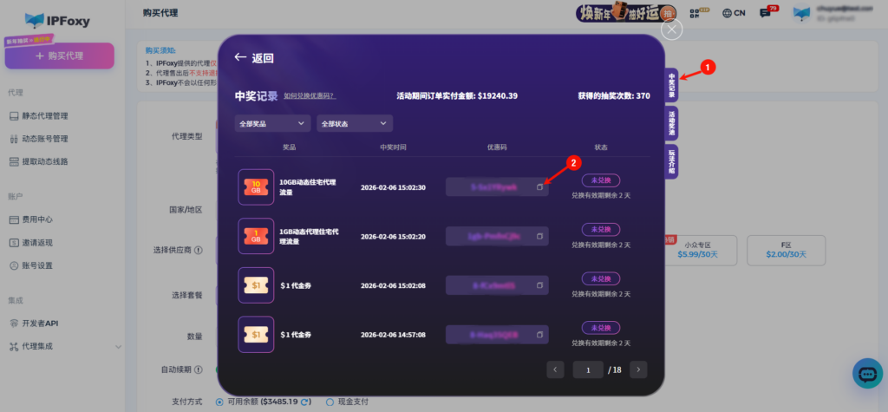Open 如何兑换优惠码 help link
This screenshot has width=888, height=412.
(310, 96)
